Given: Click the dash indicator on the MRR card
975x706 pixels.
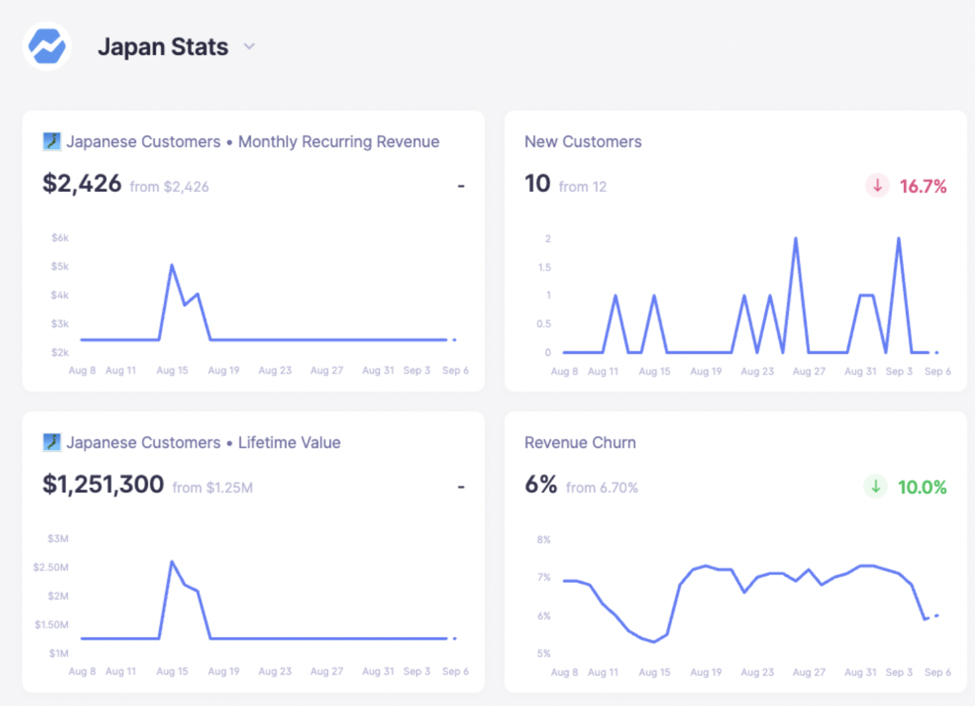Looking at the screenshot, I should coord(461,186).
